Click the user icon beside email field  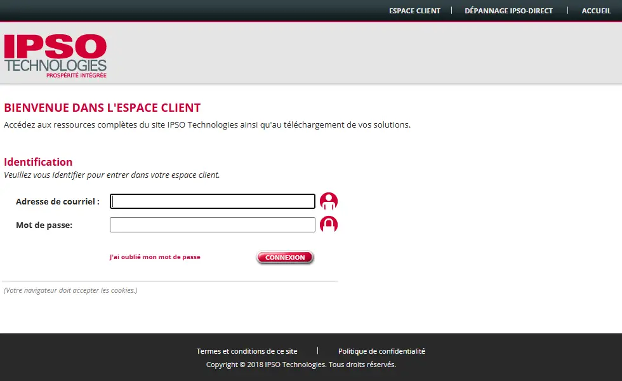tap(329, 201)
